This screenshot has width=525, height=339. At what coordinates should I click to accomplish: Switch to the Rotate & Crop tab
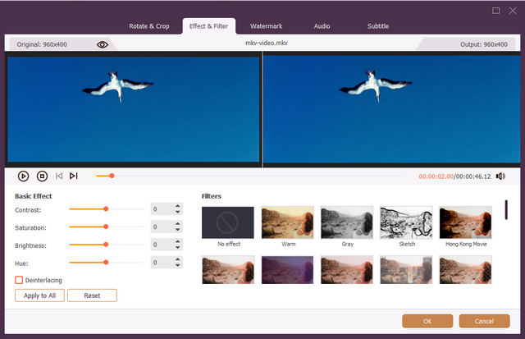tap(149, 26)
